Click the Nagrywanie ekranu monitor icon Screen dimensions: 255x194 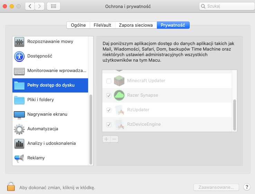tap(19, 115)
